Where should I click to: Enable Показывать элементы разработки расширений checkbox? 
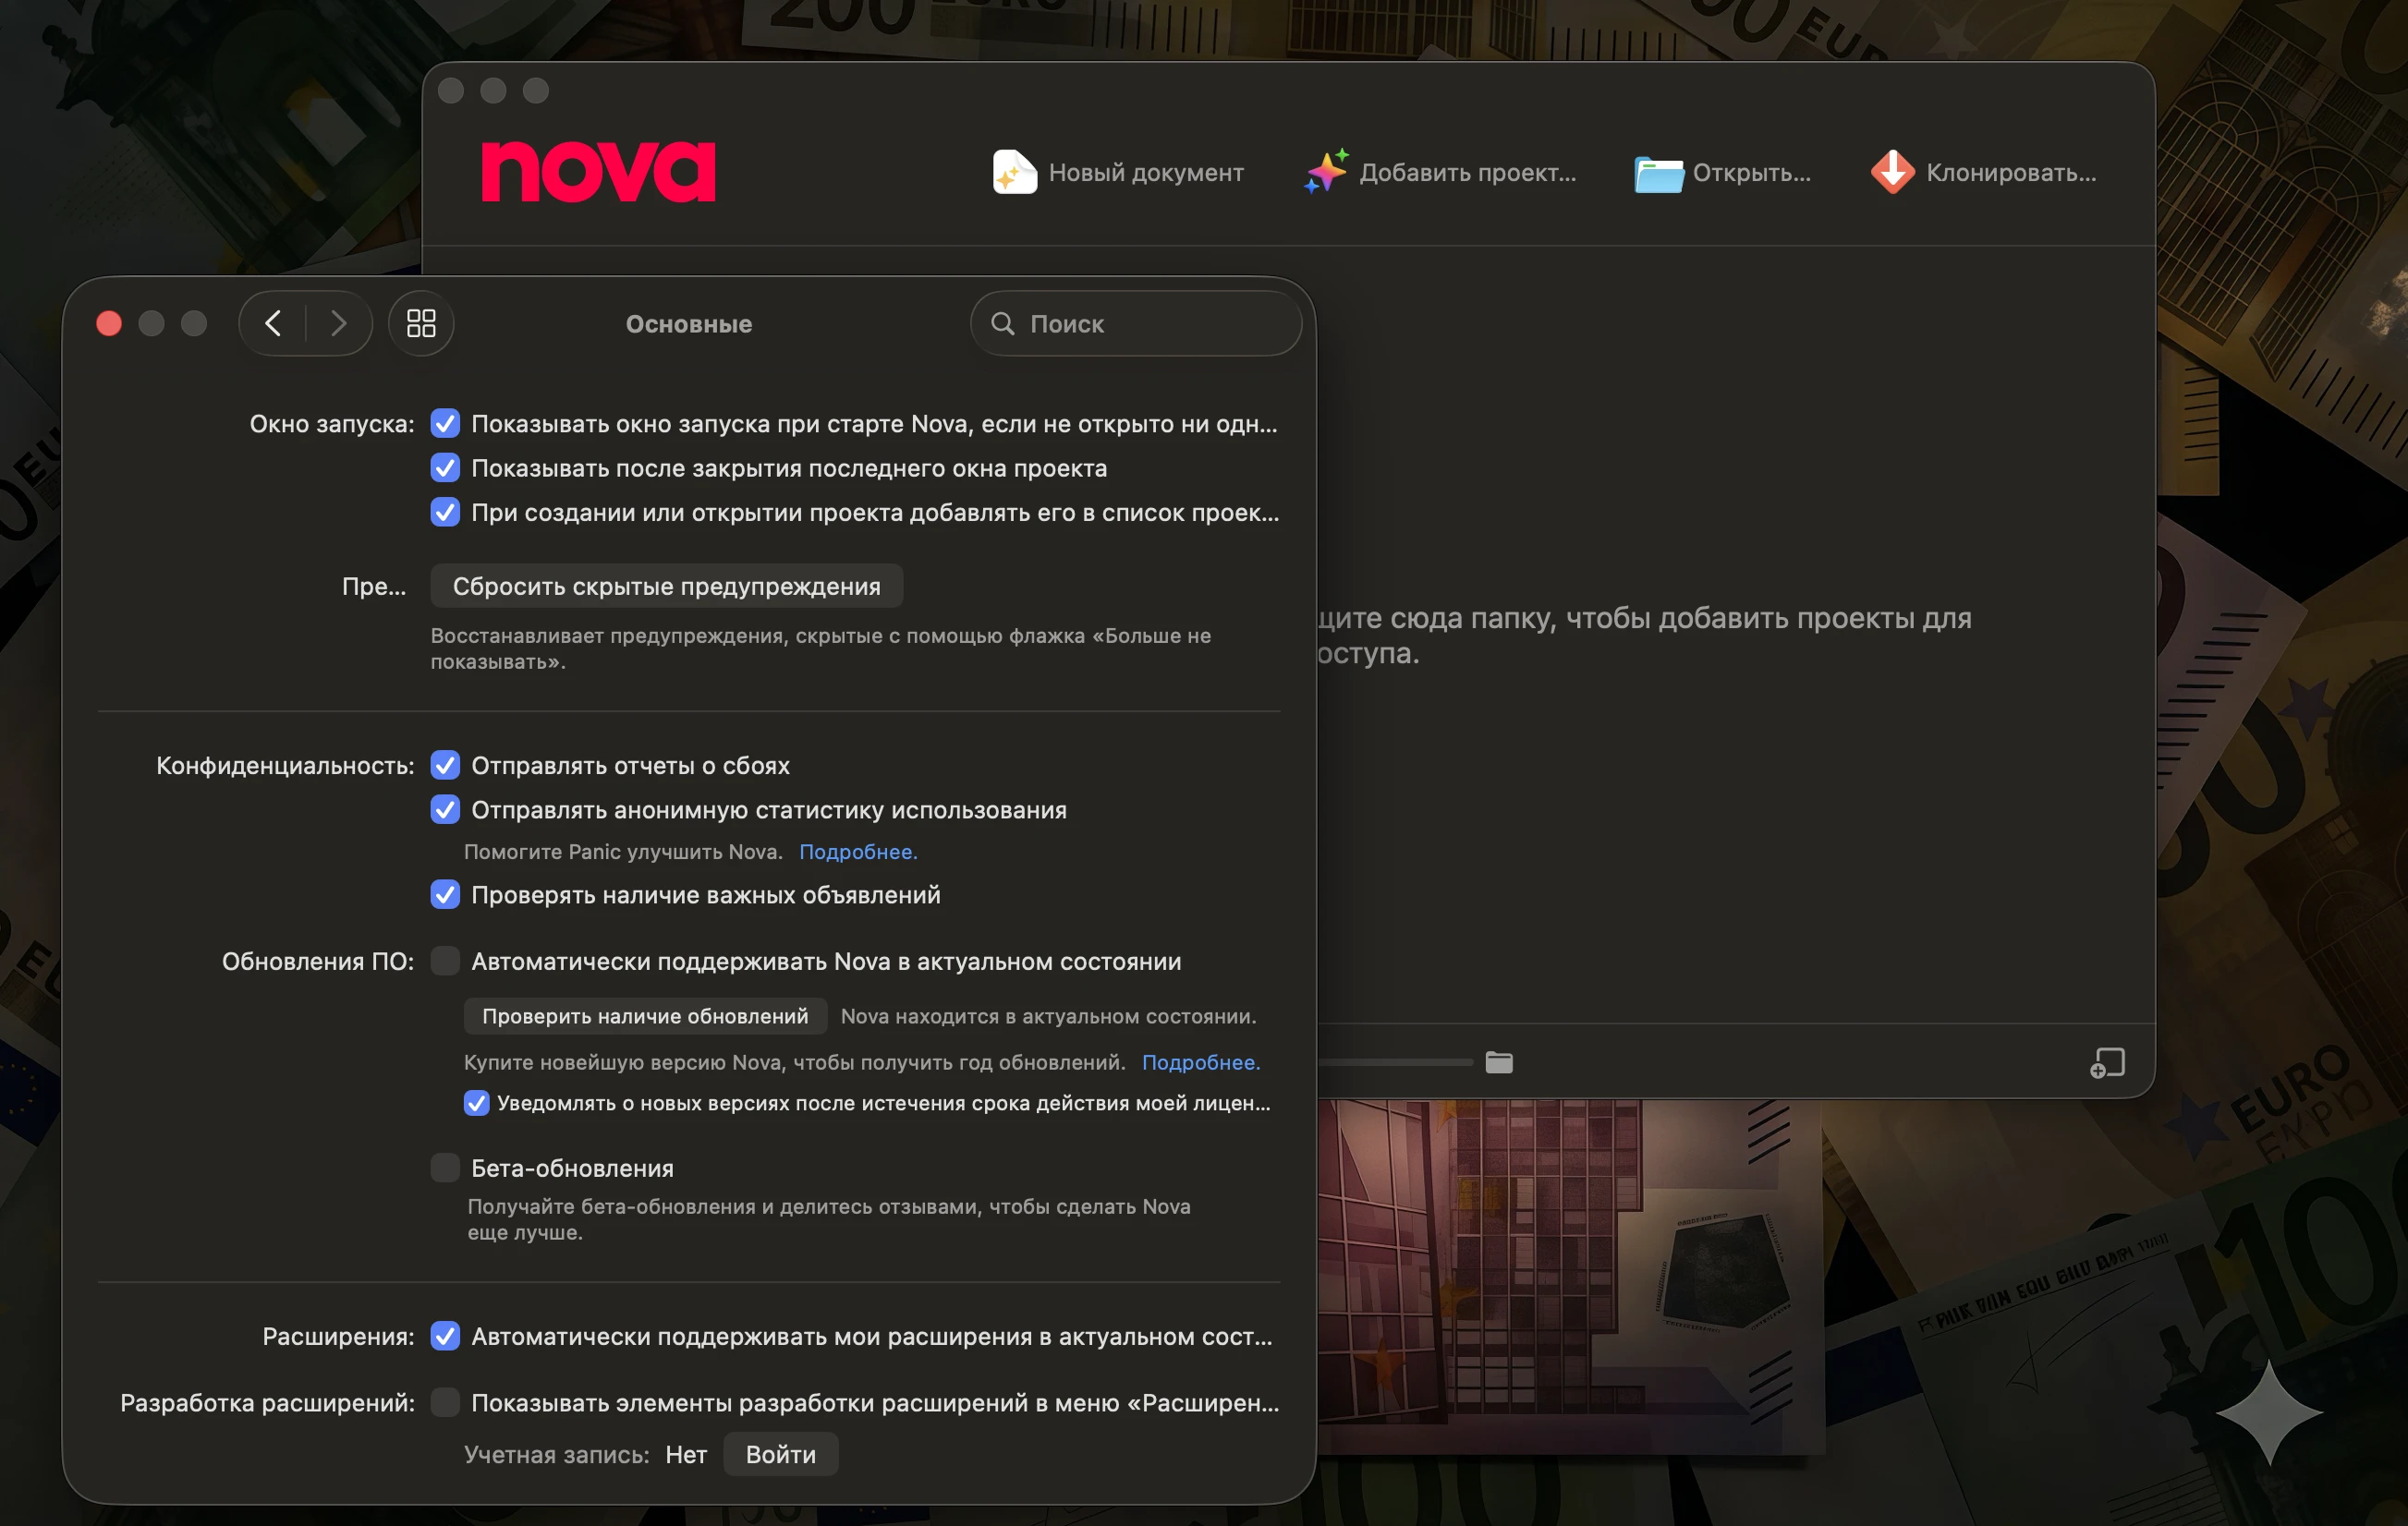(x=445, y=1403)
